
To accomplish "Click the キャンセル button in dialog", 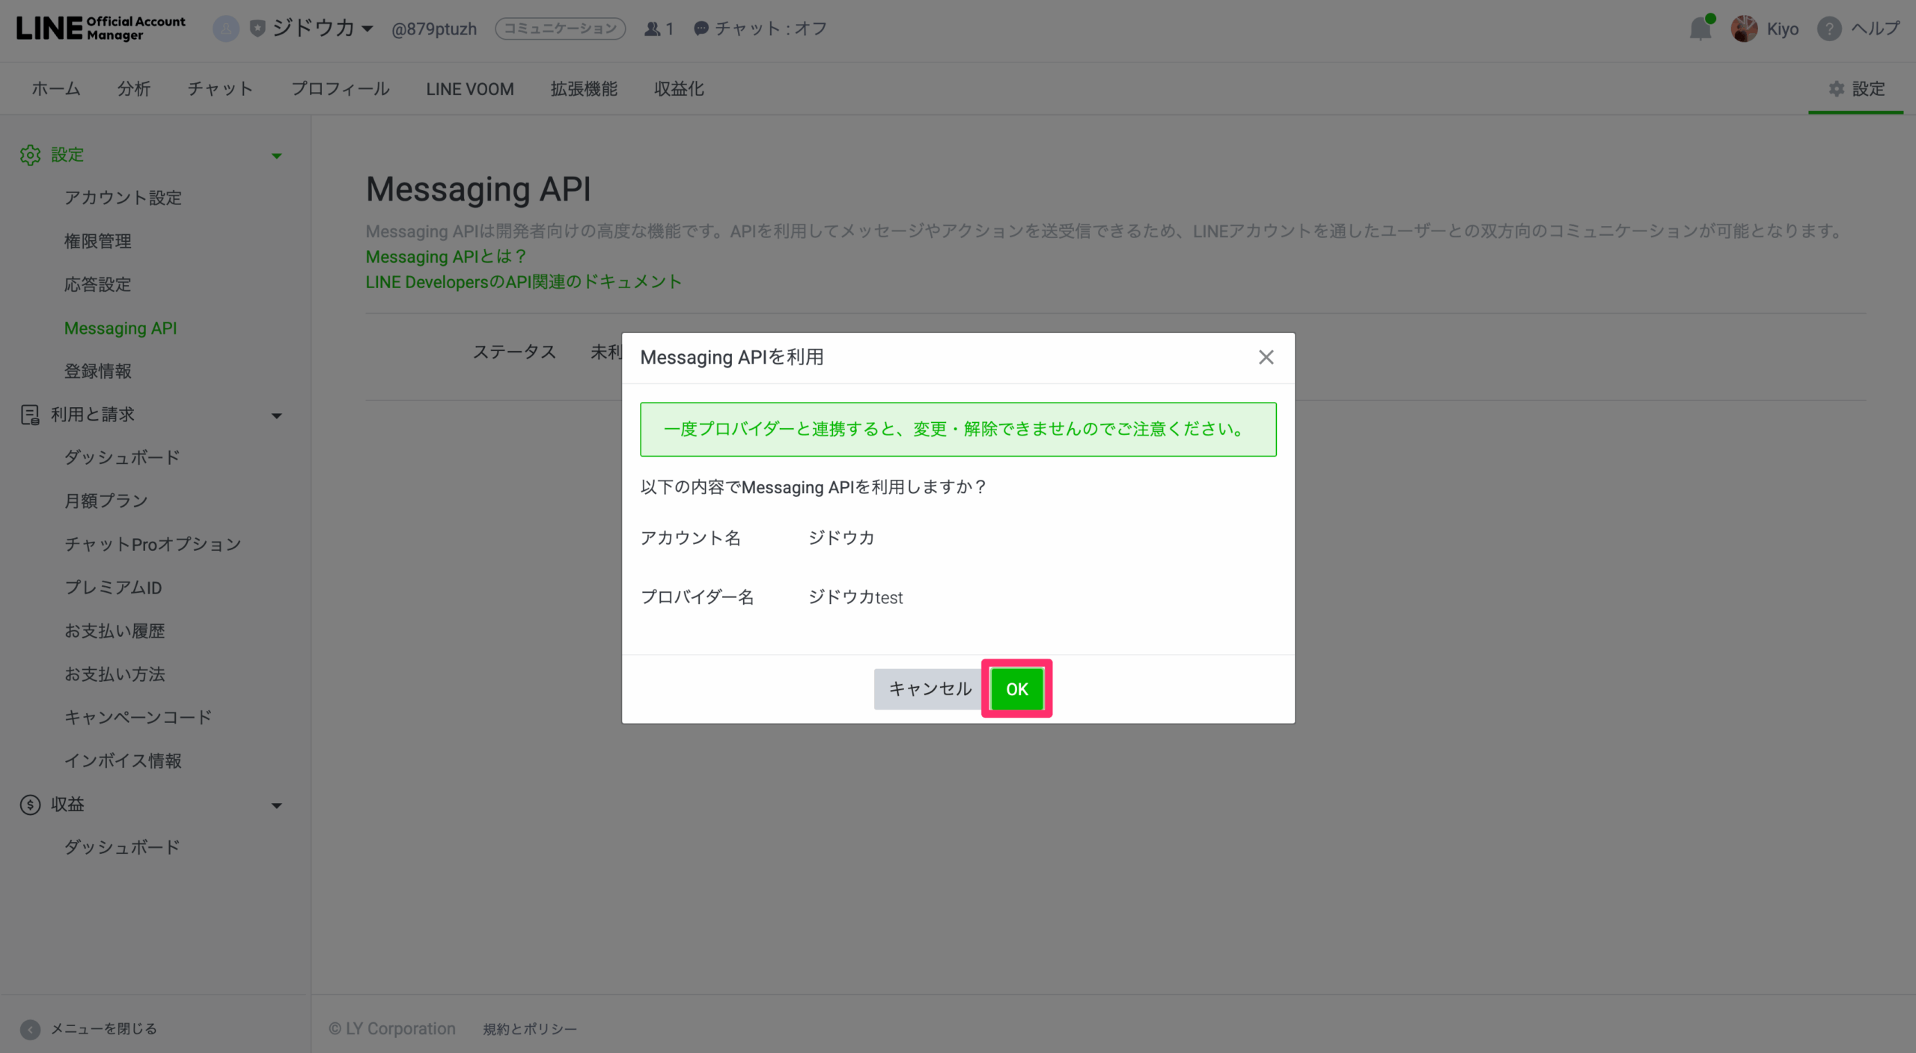I will coord(930,689).
